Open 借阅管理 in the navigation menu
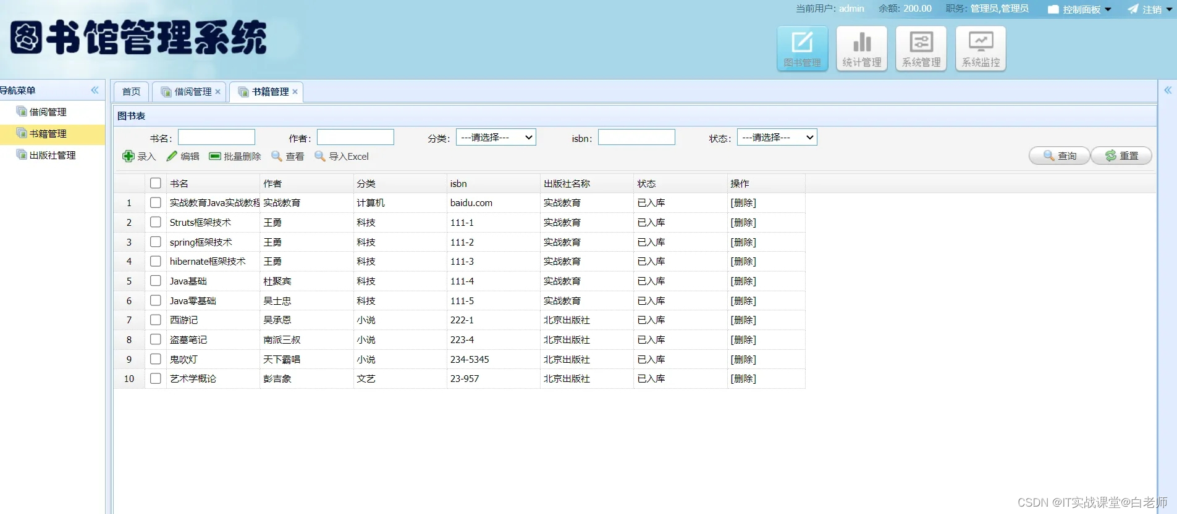 pos(48,112)
